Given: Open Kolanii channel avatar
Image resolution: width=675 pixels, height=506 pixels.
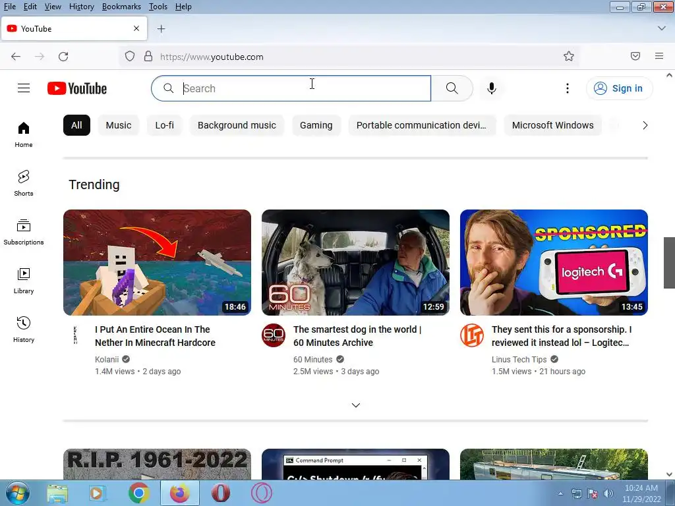Looking at the screenshot, I should click(75, 335).
